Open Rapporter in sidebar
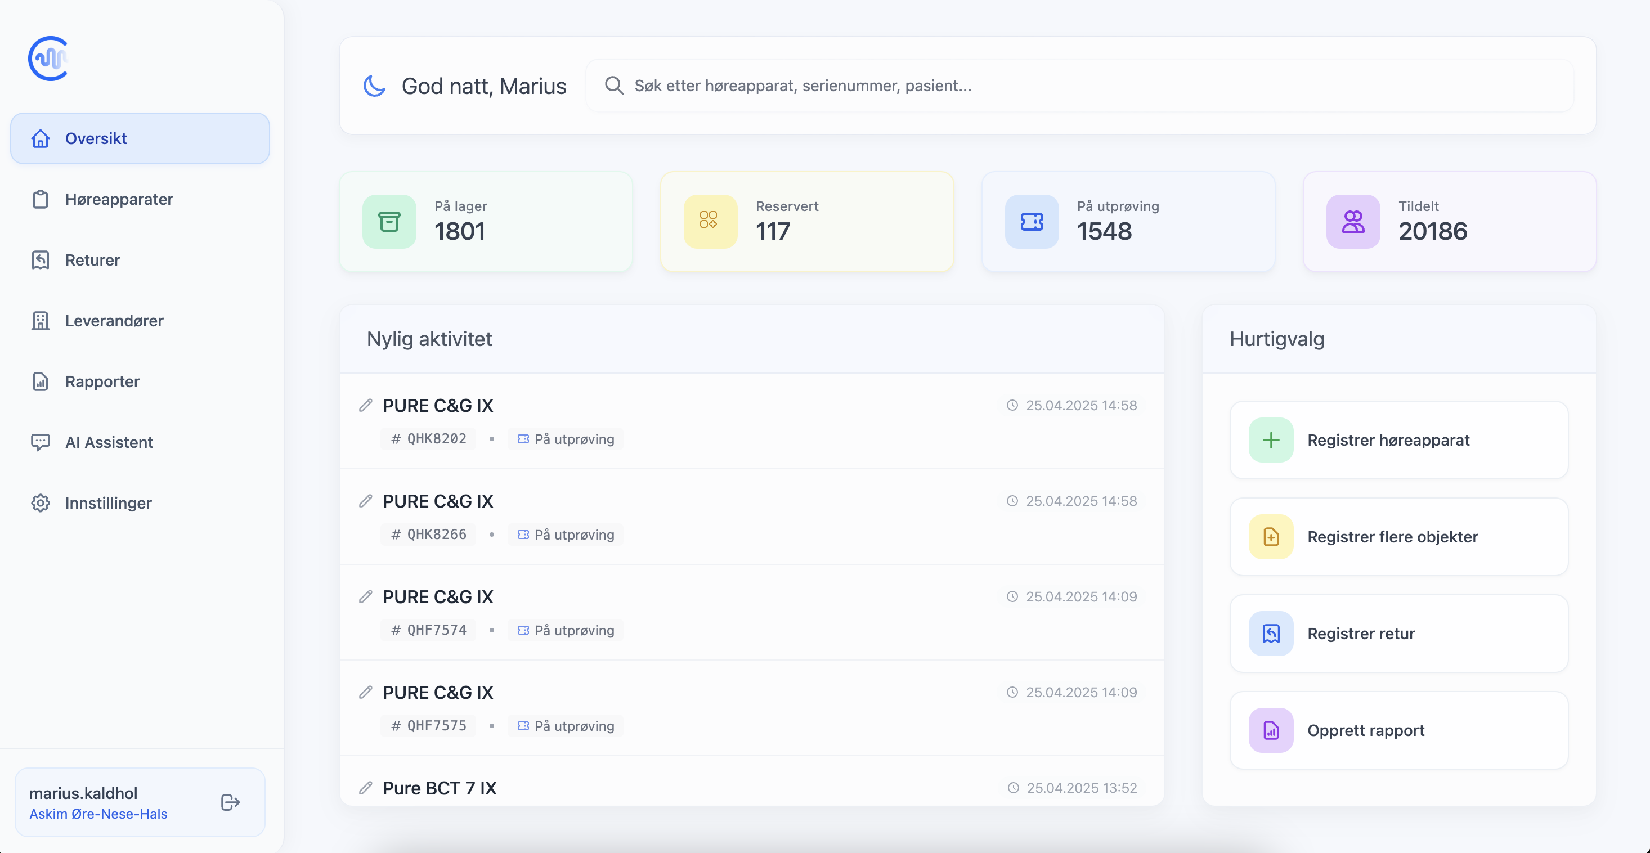The height and width of the screenshot is (853, 1650). coord(140,381)
